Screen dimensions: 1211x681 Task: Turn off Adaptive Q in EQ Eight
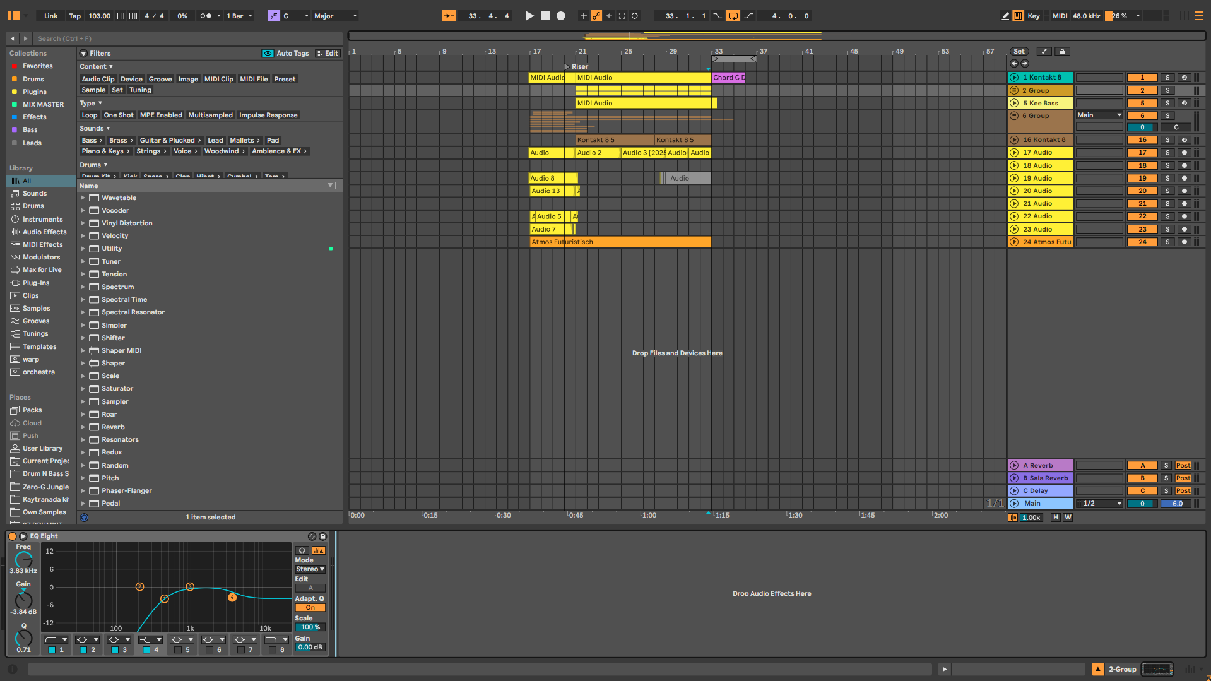point(310,608)
